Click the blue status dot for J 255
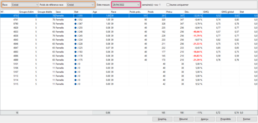The height and width of the screenshot is (123, 258). (76, 28)
